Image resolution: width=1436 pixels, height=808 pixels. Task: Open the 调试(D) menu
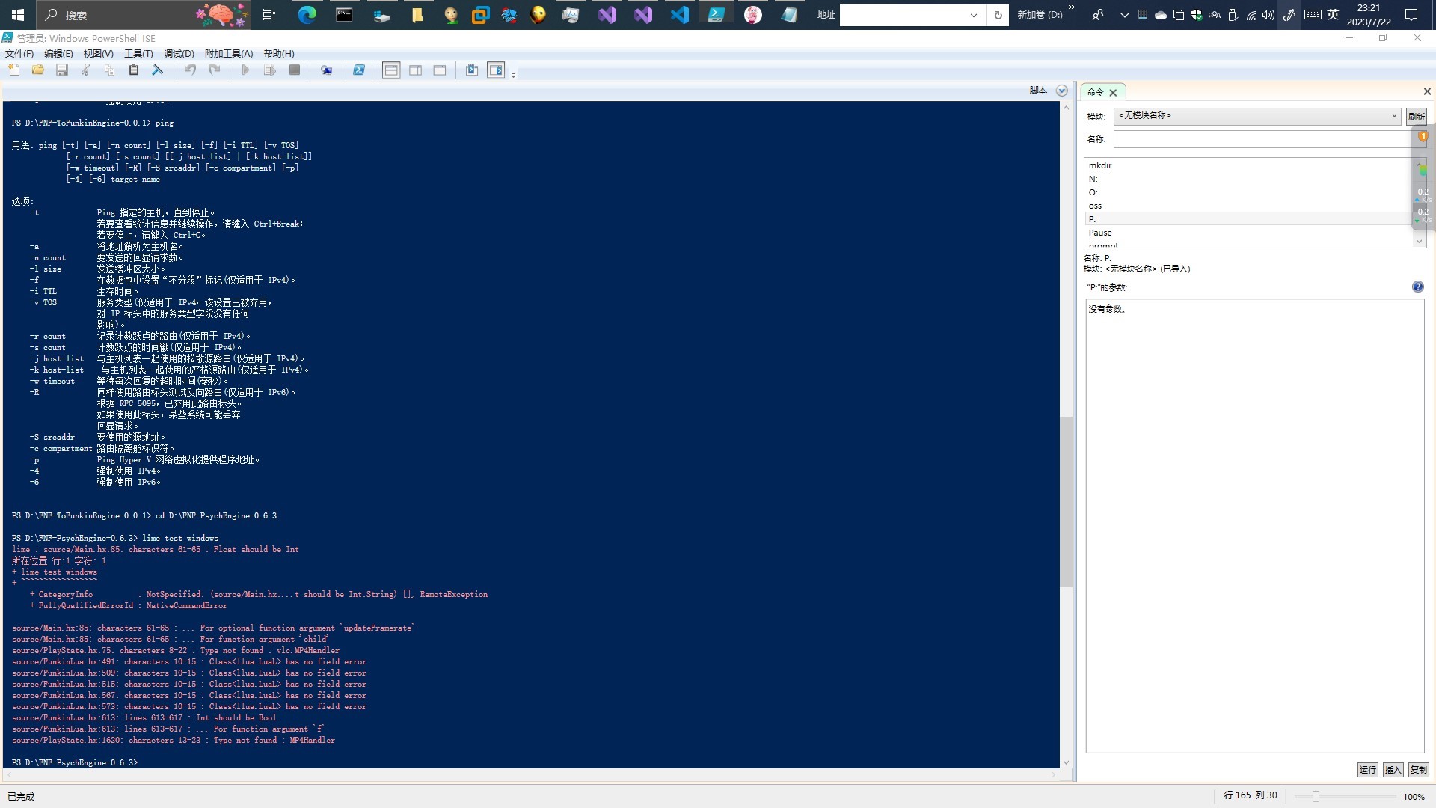(178, 53)
